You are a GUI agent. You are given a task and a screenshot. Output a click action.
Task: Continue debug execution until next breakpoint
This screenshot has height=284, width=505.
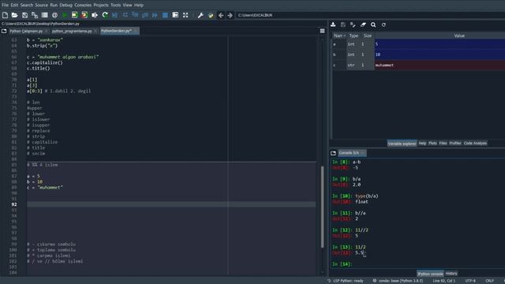coord(155,15)
